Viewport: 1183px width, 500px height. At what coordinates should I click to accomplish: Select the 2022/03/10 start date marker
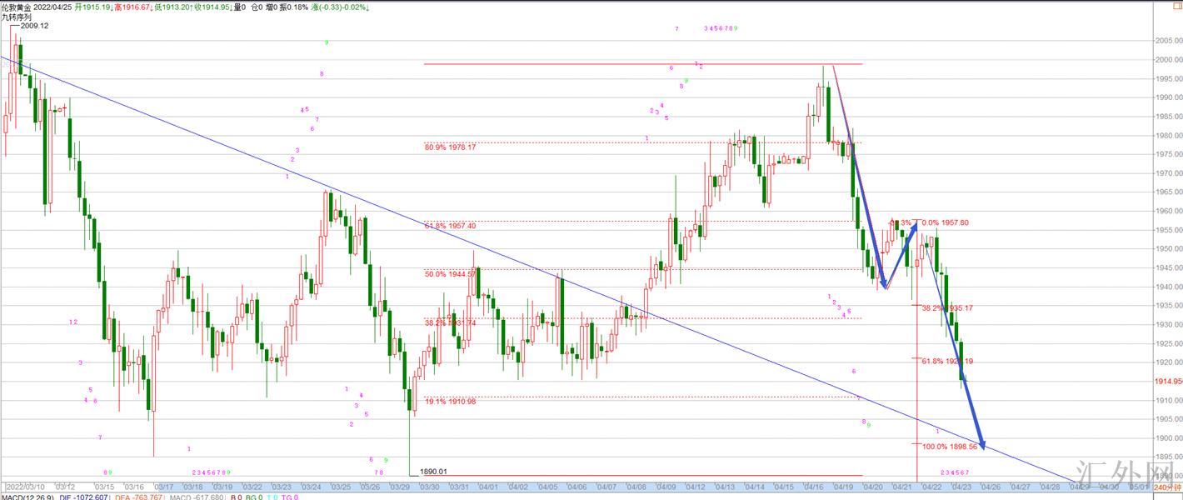point(27,487)
